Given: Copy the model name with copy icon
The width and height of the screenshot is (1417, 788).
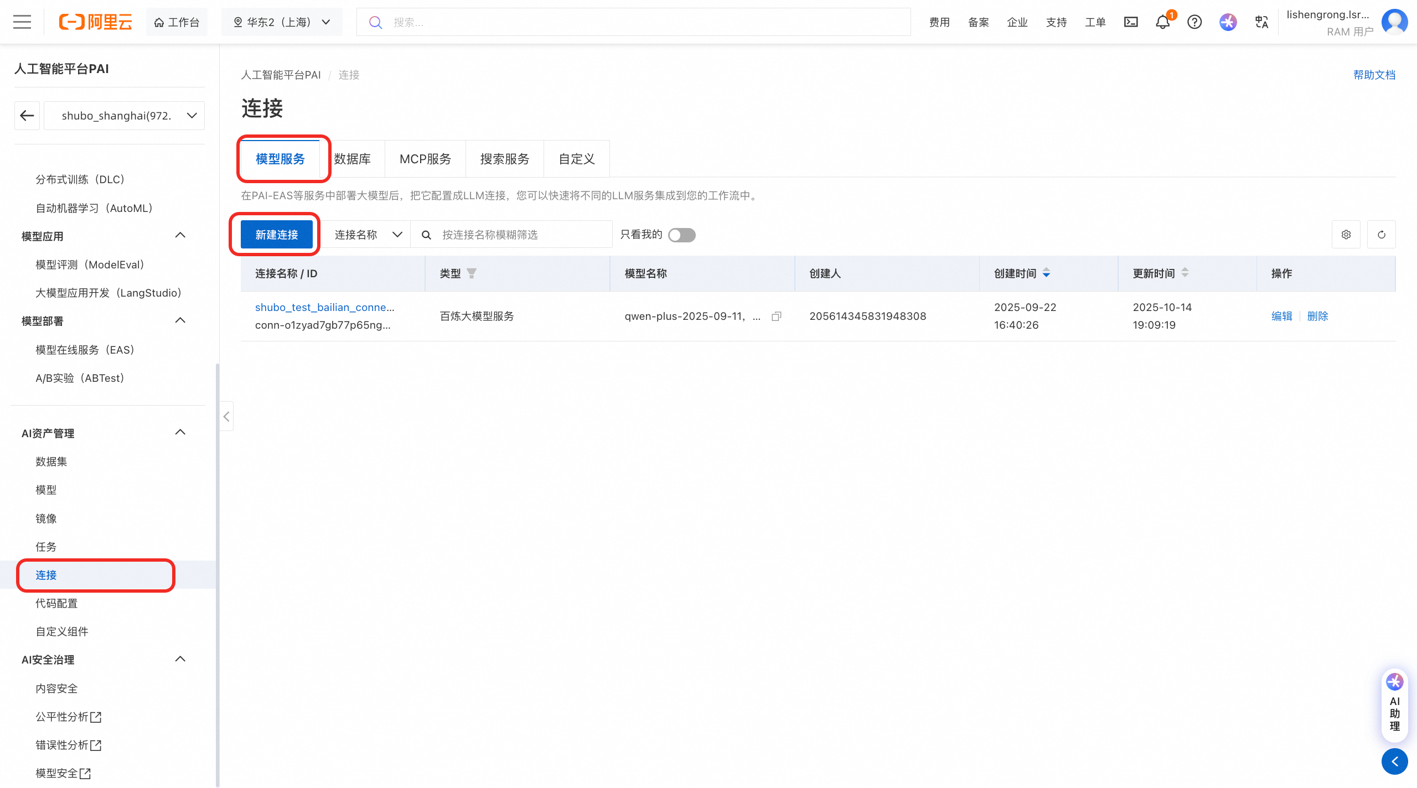Looking at the screenshot, I should (x=777, y=317).
